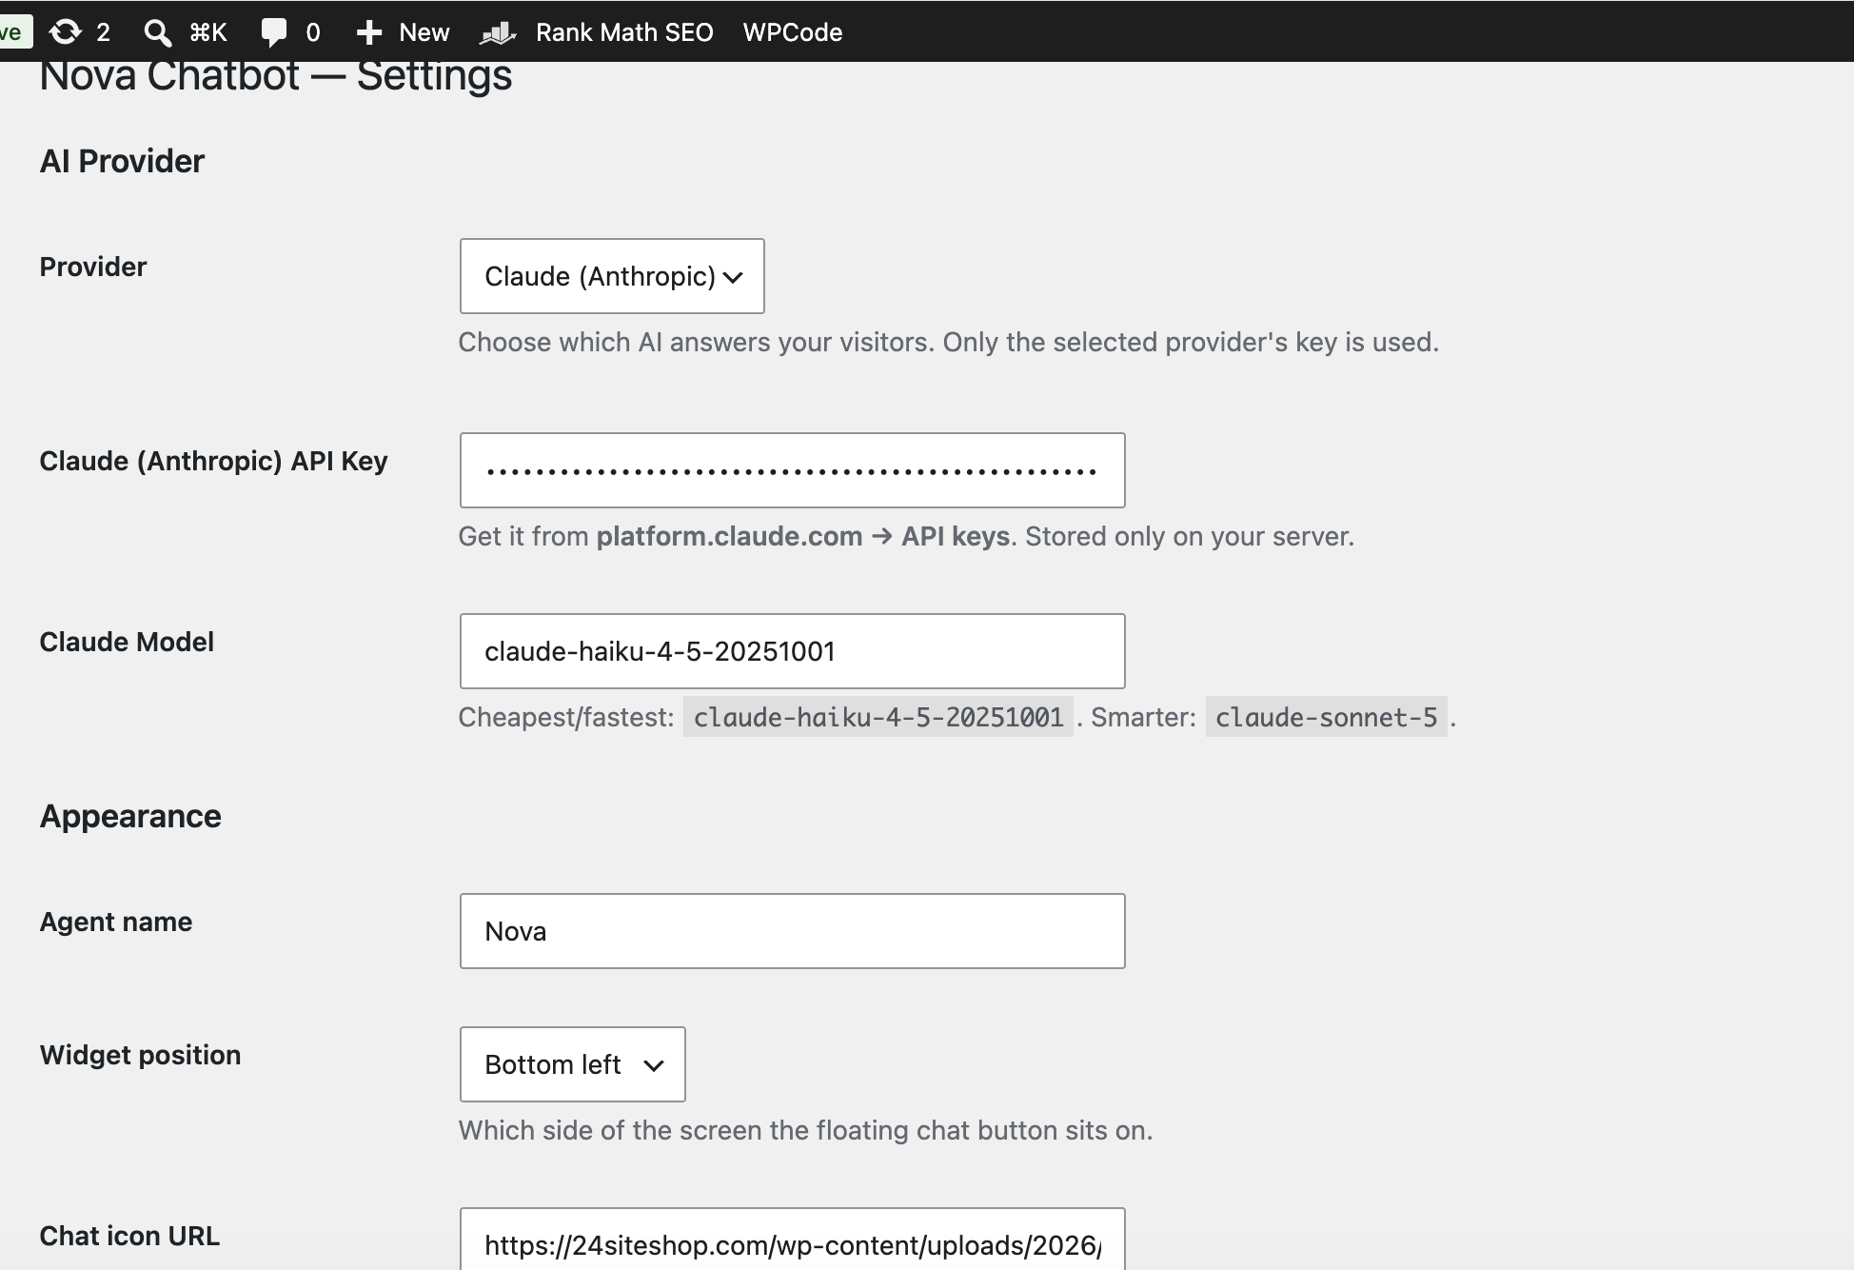Click the Chat icon URL field
The width and height of the screenshot is (1854, 1270).
tap(792, 1239)
